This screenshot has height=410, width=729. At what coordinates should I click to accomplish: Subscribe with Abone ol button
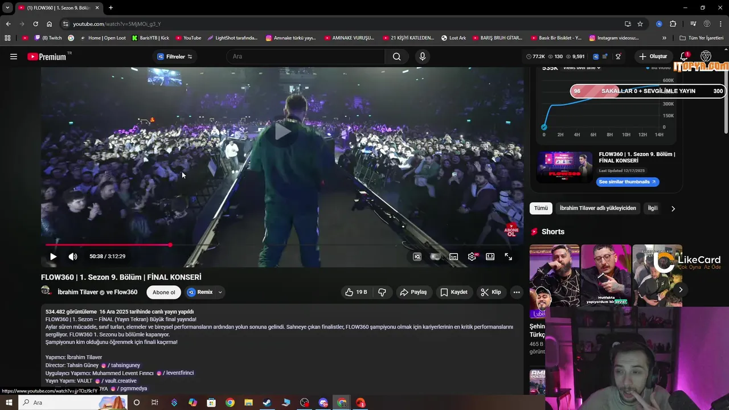coord(164,292)
